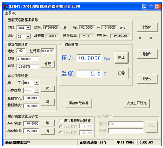Click the read-only 型号 field in top info
The width and height of the screenshot is (163, 148).
click(51, 27)
